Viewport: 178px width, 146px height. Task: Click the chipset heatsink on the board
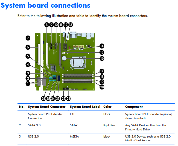pos(53,68)
